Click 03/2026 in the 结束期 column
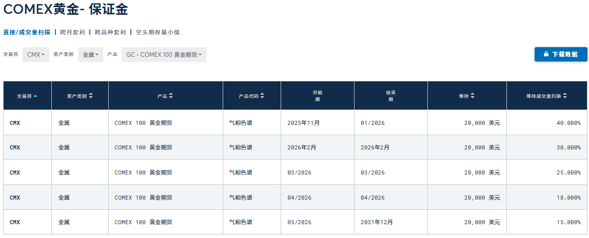This screenshot has height=238, width=589. coord(372,172)
